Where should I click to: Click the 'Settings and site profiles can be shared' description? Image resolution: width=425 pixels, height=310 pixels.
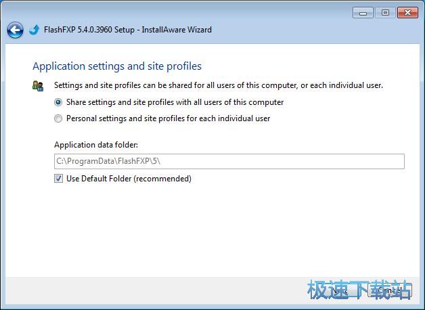219,85
